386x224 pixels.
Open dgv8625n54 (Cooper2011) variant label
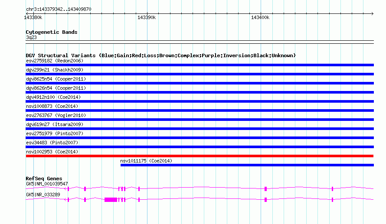click(x=56, y=79)
